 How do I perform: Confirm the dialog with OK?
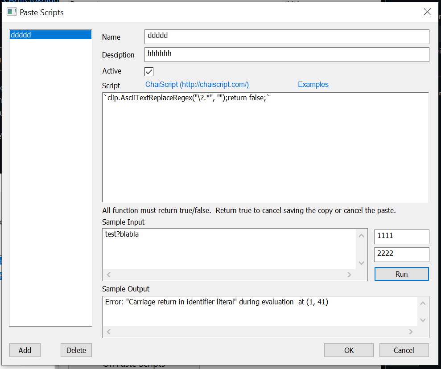click(349, 350)
